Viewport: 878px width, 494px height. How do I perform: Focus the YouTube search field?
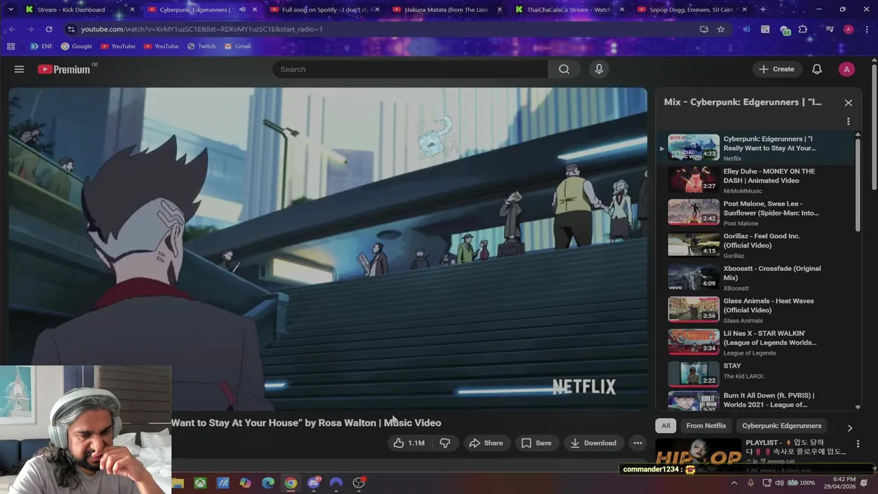pyautogui.click(x=410, y=69)
